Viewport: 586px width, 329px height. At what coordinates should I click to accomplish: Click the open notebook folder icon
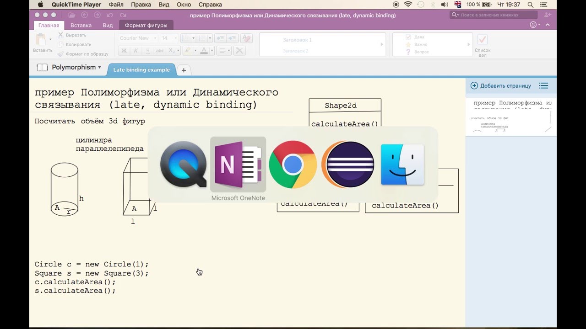point(72,15)
